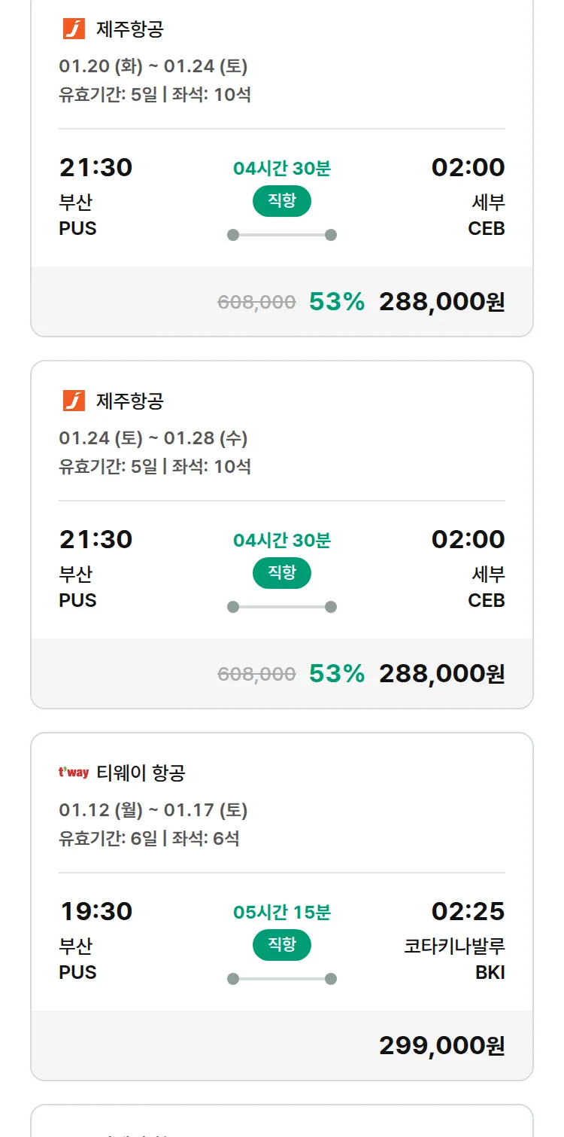Open the 01.24 (토) ~ 01.28 (수) date range
This screenshot has height=1137, width=564.
(x=153, y=438)
